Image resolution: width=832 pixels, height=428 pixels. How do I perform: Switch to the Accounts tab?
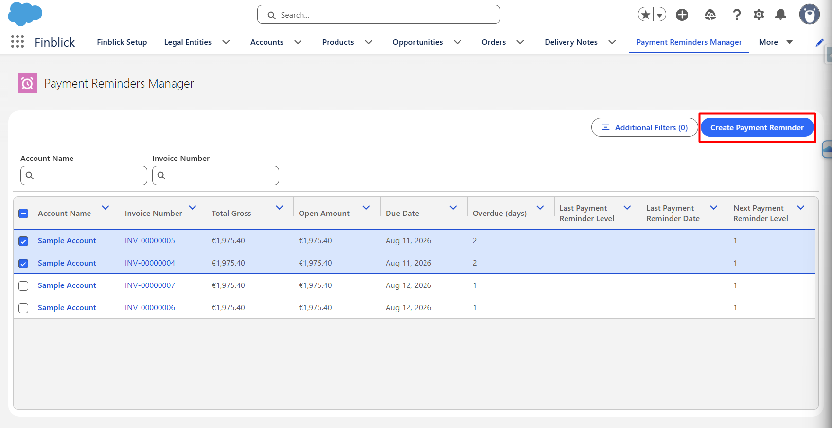coord(267,42)
